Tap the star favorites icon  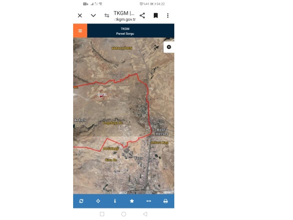[x=132, y=201]
